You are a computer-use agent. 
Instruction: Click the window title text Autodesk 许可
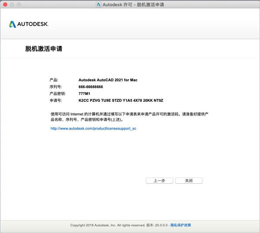[114, 4]
